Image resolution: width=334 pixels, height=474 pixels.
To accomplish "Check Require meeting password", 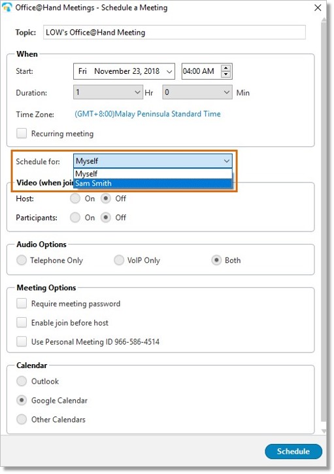I will pyautogui.click(x=22, y=303).
